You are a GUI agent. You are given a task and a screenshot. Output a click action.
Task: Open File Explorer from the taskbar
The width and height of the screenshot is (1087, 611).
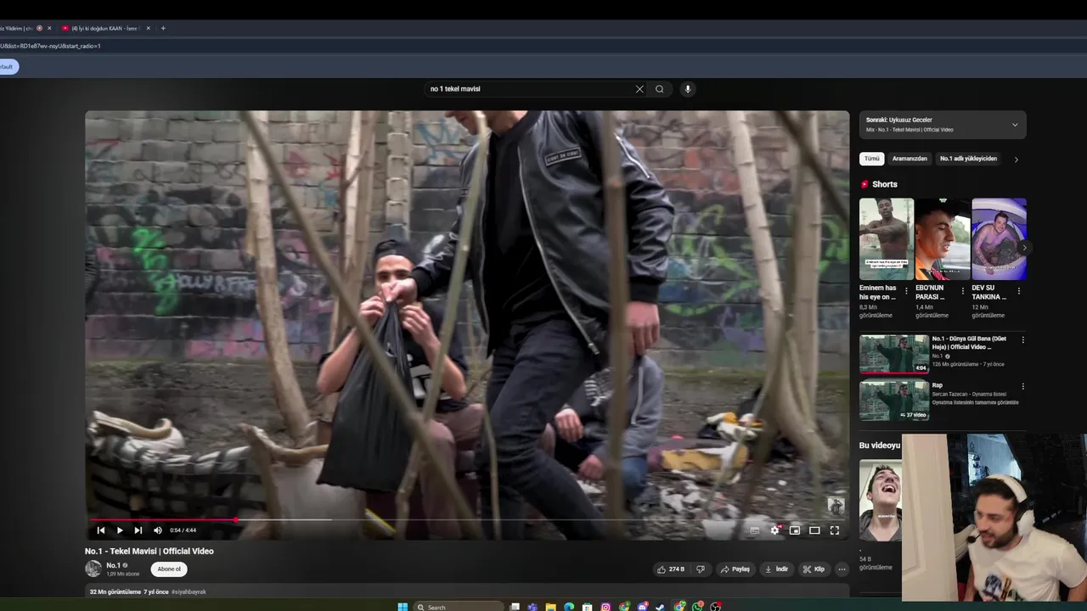(550, 606)
